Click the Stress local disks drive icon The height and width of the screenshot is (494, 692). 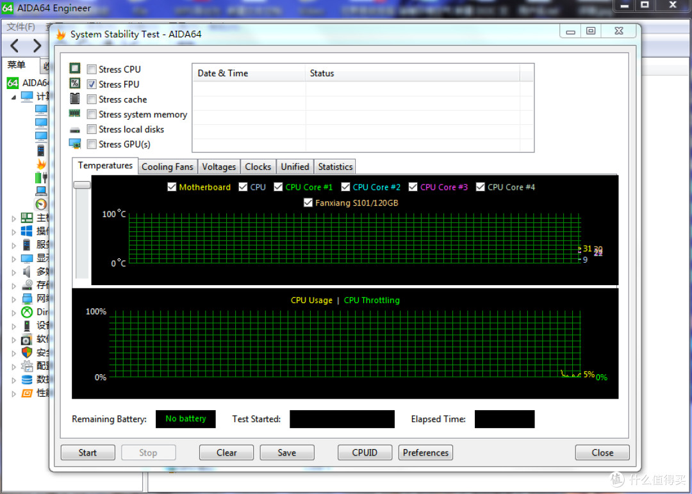[x=75, y=129]
